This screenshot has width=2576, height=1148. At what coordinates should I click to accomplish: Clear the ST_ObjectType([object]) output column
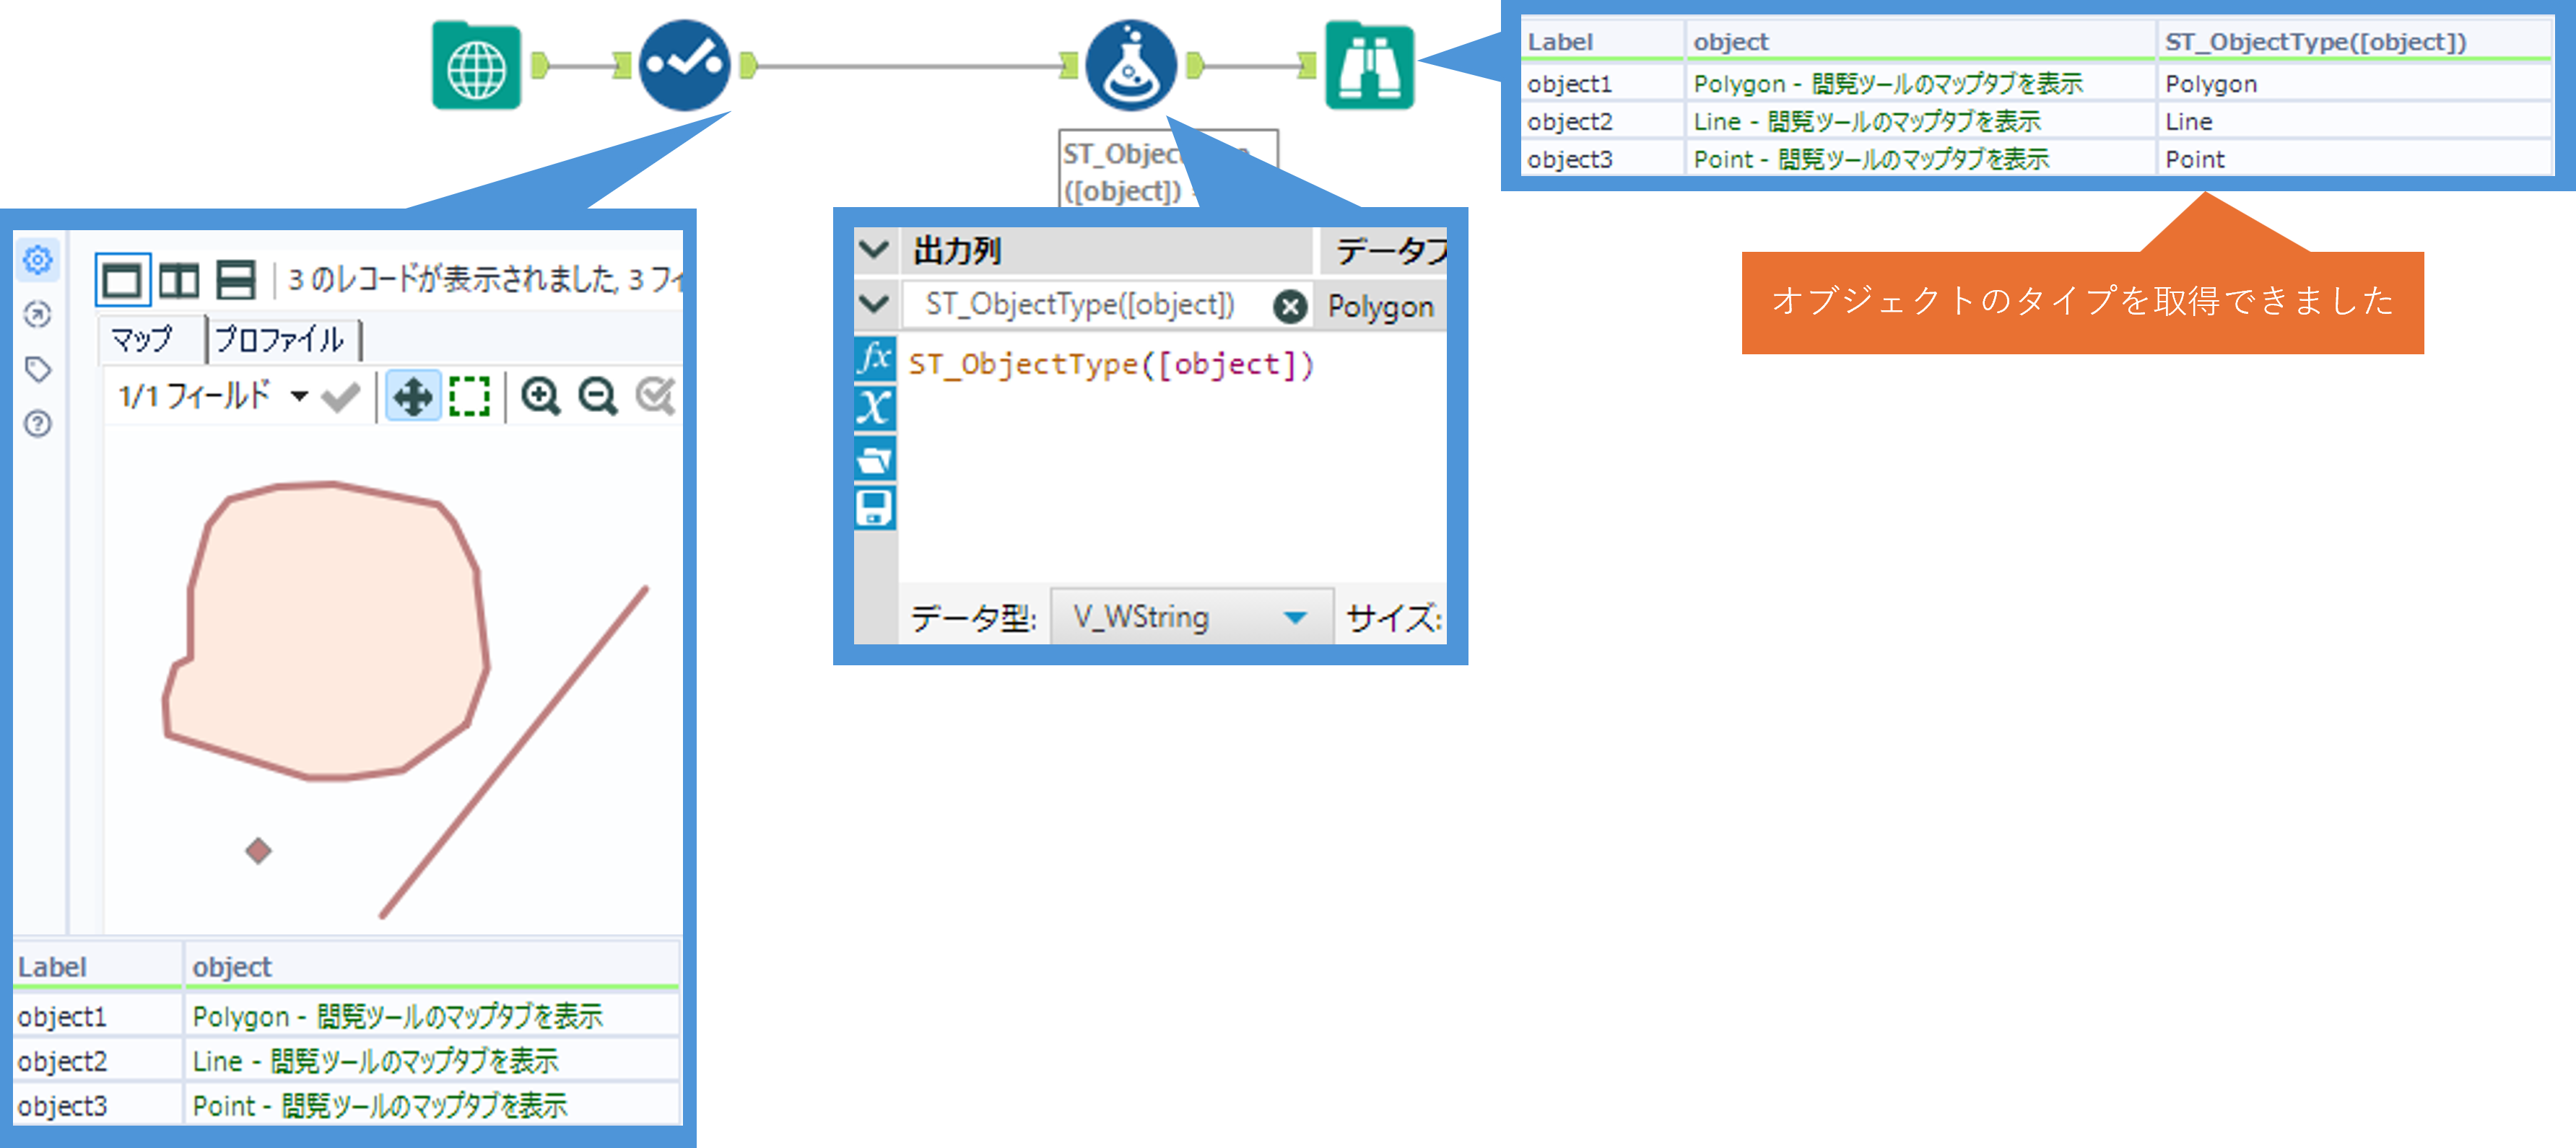click(x=1290, y=306)
